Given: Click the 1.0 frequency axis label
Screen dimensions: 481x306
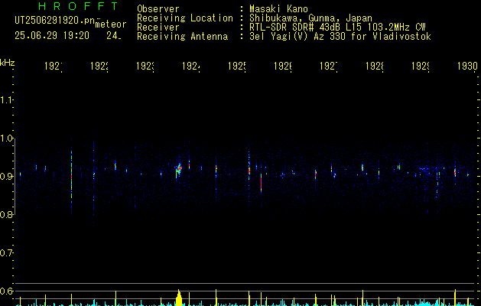Looking at the screenshot, I should [x=7, y=138].
